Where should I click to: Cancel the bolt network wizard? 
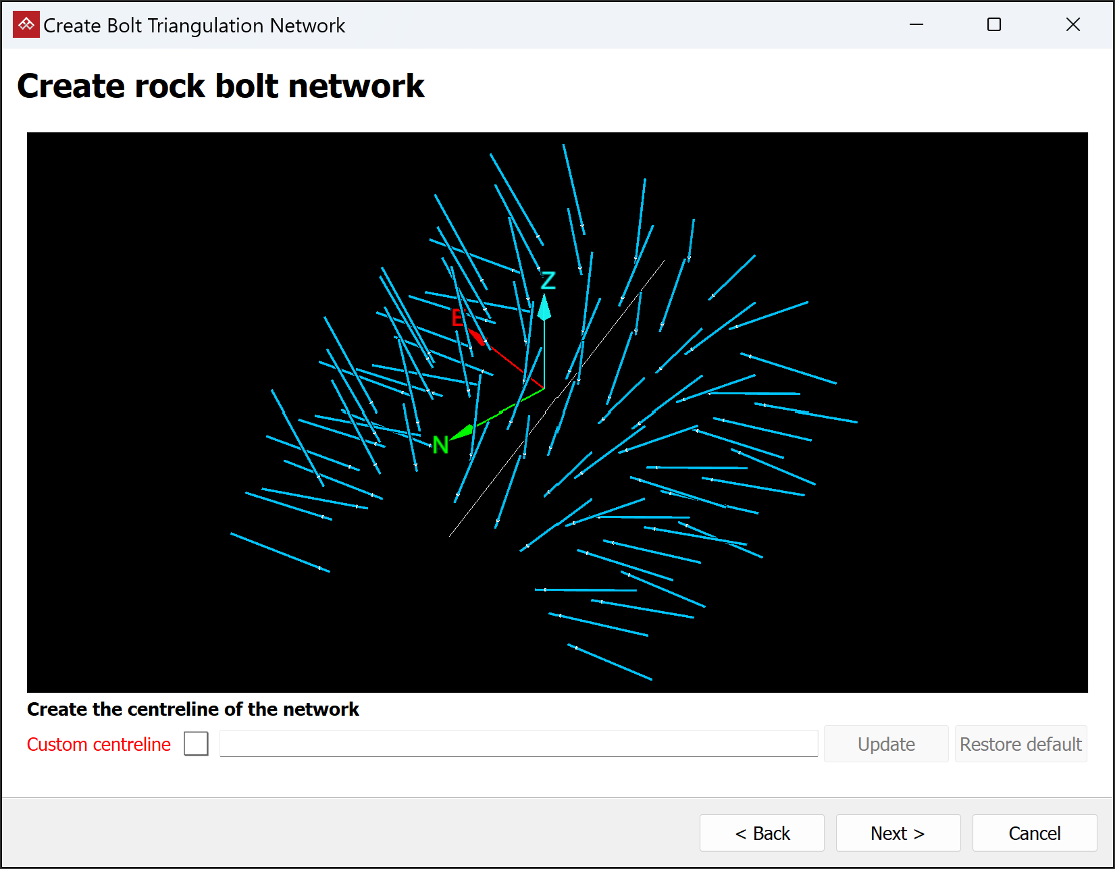click(x=1035, y=833)
